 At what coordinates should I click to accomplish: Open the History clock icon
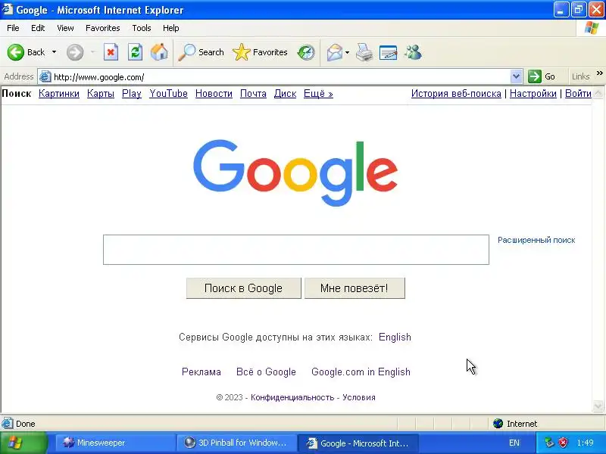[x=306, y=52]
